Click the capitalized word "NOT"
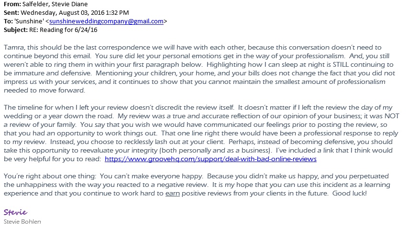This screenshot has height=226, width=407. [392, 116]
